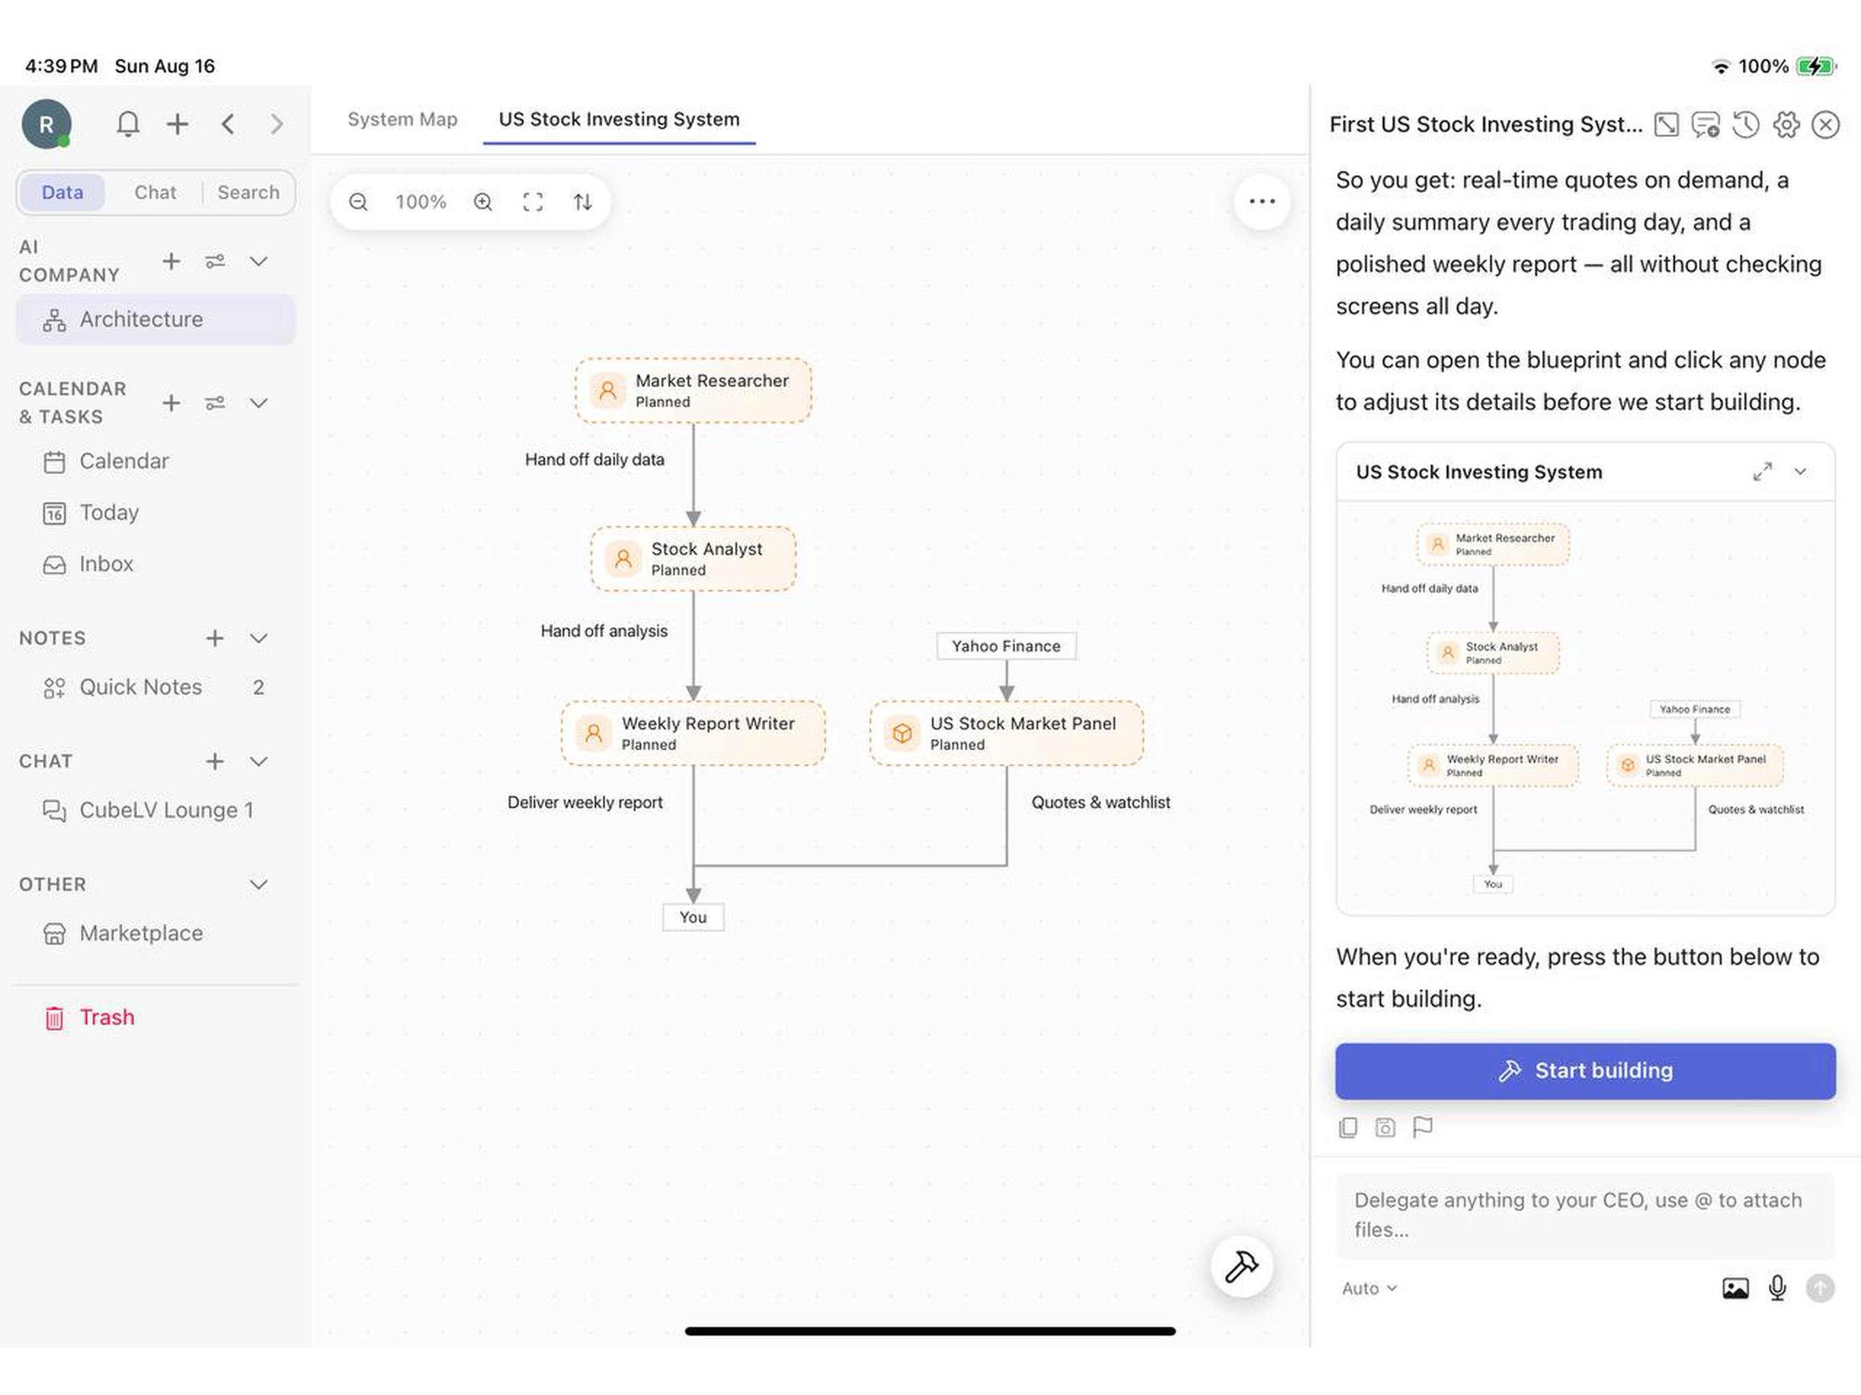Start building the system
1861x1395 pixels.
click(x=1585, y=1071)
